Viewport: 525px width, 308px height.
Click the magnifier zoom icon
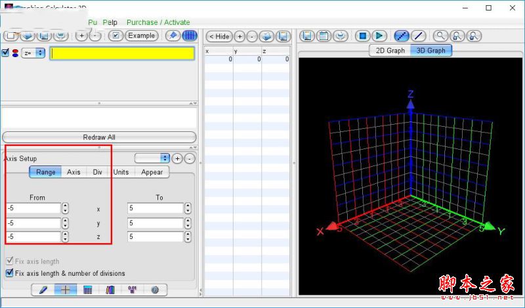click(440, 36)
